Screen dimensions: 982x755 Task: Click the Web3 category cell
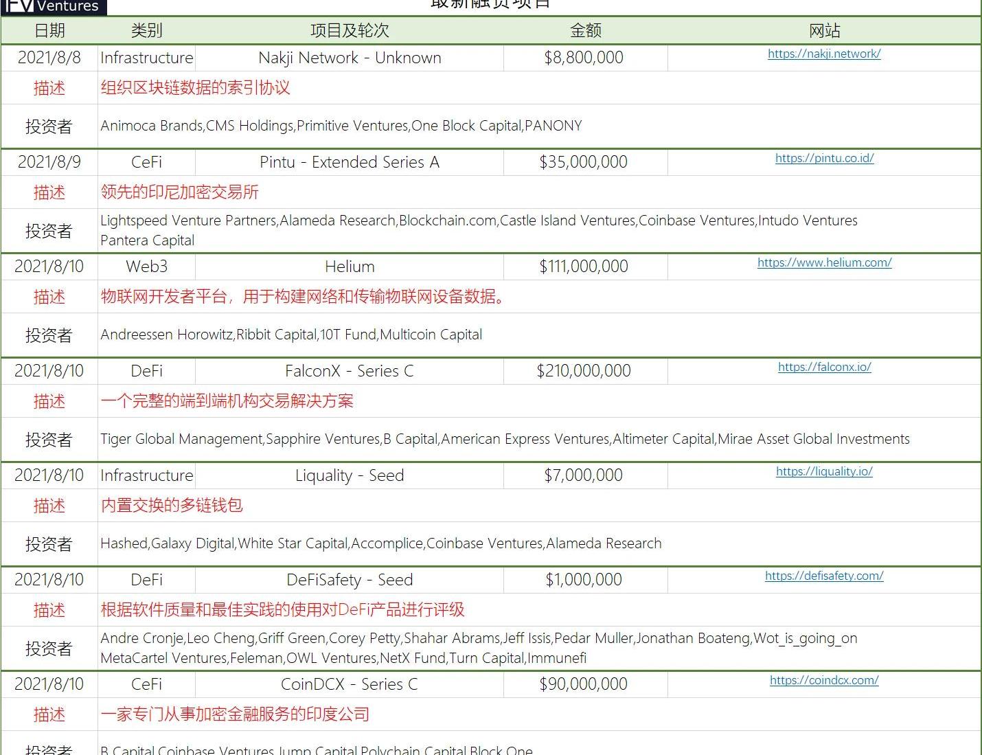click(x=146, y=267)
